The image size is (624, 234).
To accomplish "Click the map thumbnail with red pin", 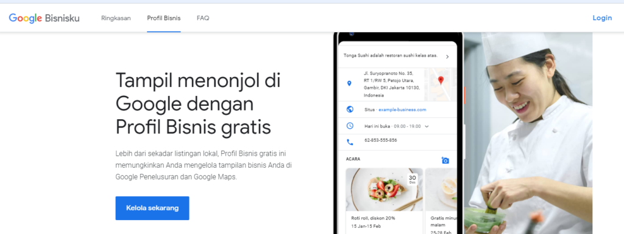I will (440, 84).
